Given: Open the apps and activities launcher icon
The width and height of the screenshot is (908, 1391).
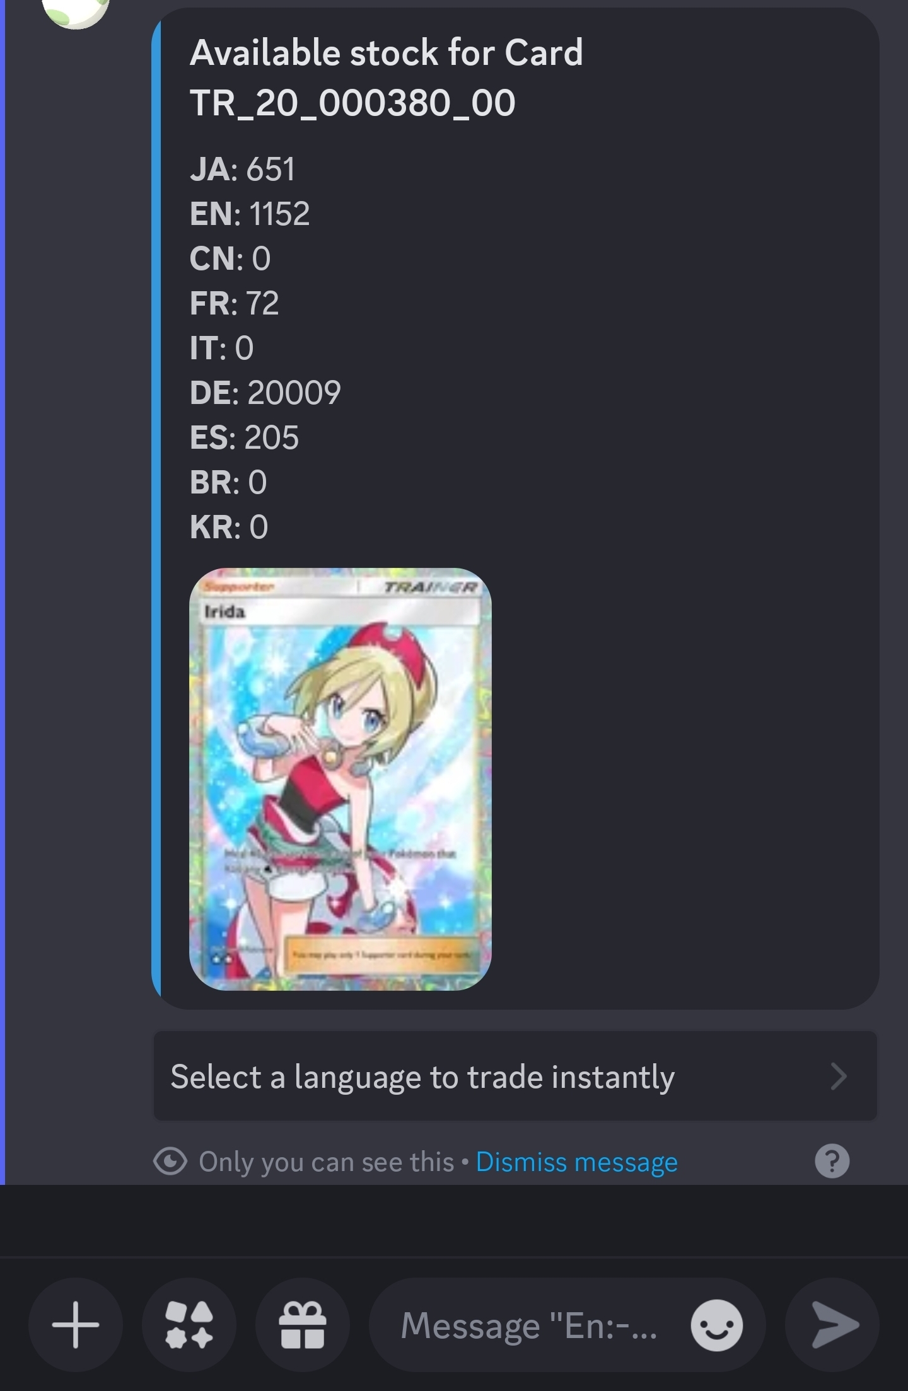Looking at the screenshot, I should [x=189, y=1324].
